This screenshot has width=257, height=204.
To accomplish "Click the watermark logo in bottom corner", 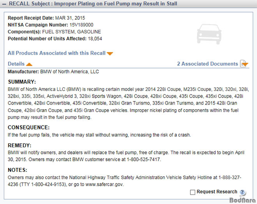I will tap(242, 200).
